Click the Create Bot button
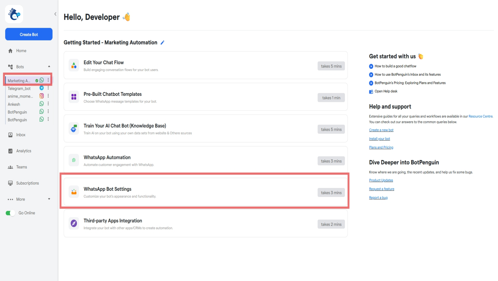This screenshot has width=498, height=281. [29, 34]
